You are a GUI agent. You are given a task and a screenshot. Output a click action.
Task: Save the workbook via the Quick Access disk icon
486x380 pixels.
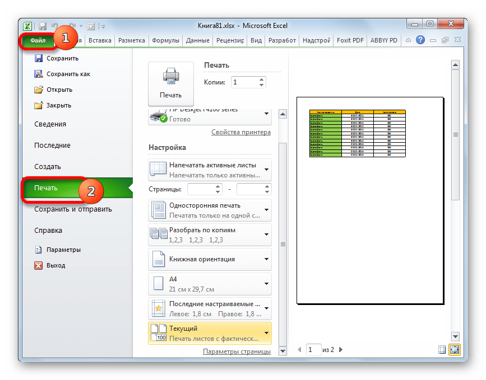(42, 26)
